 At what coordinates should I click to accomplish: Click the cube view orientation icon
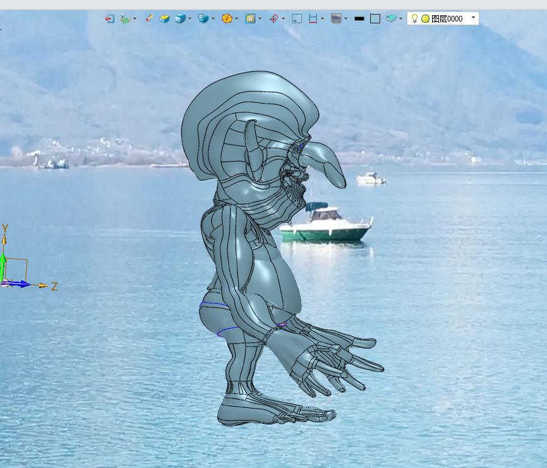203,18
